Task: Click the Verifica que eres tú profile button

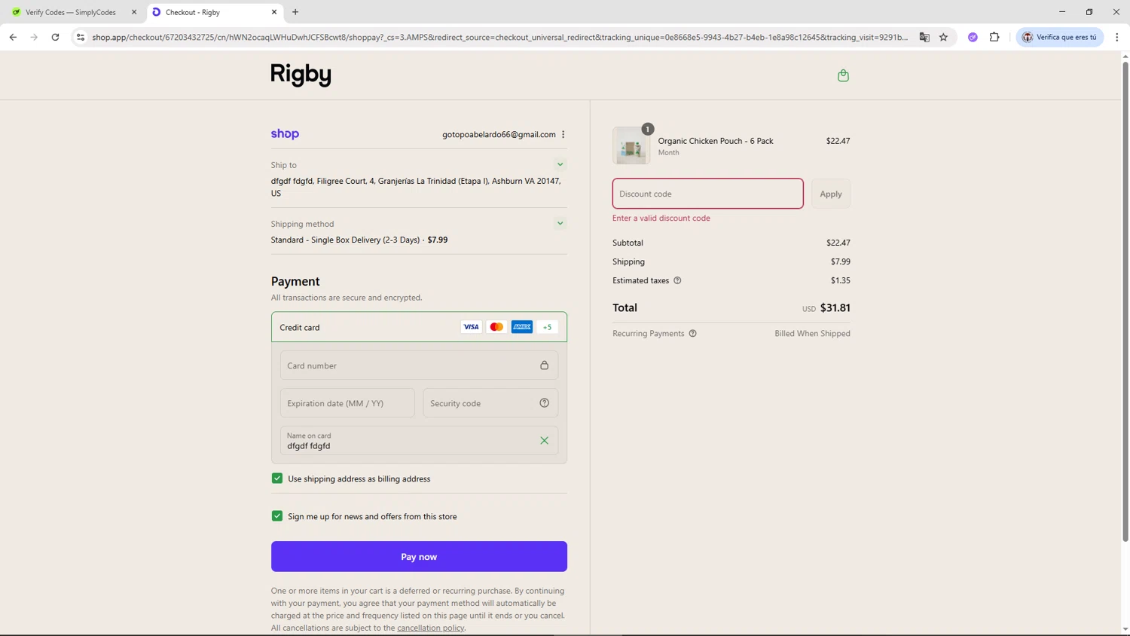Action: pyautogui.click(x=1060, y=37)
